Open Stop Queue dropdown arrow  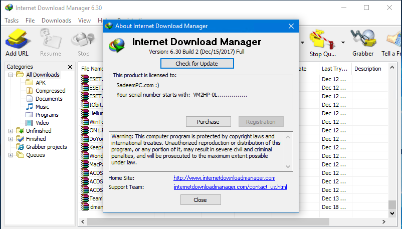343,43
